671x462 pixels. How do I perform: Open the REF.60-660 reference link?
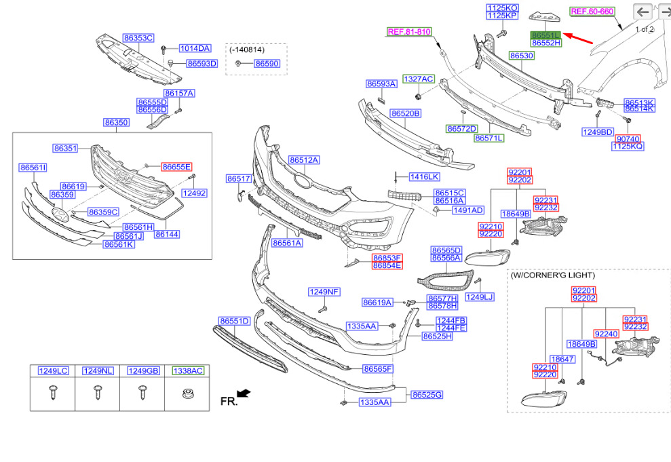point(592,12)
